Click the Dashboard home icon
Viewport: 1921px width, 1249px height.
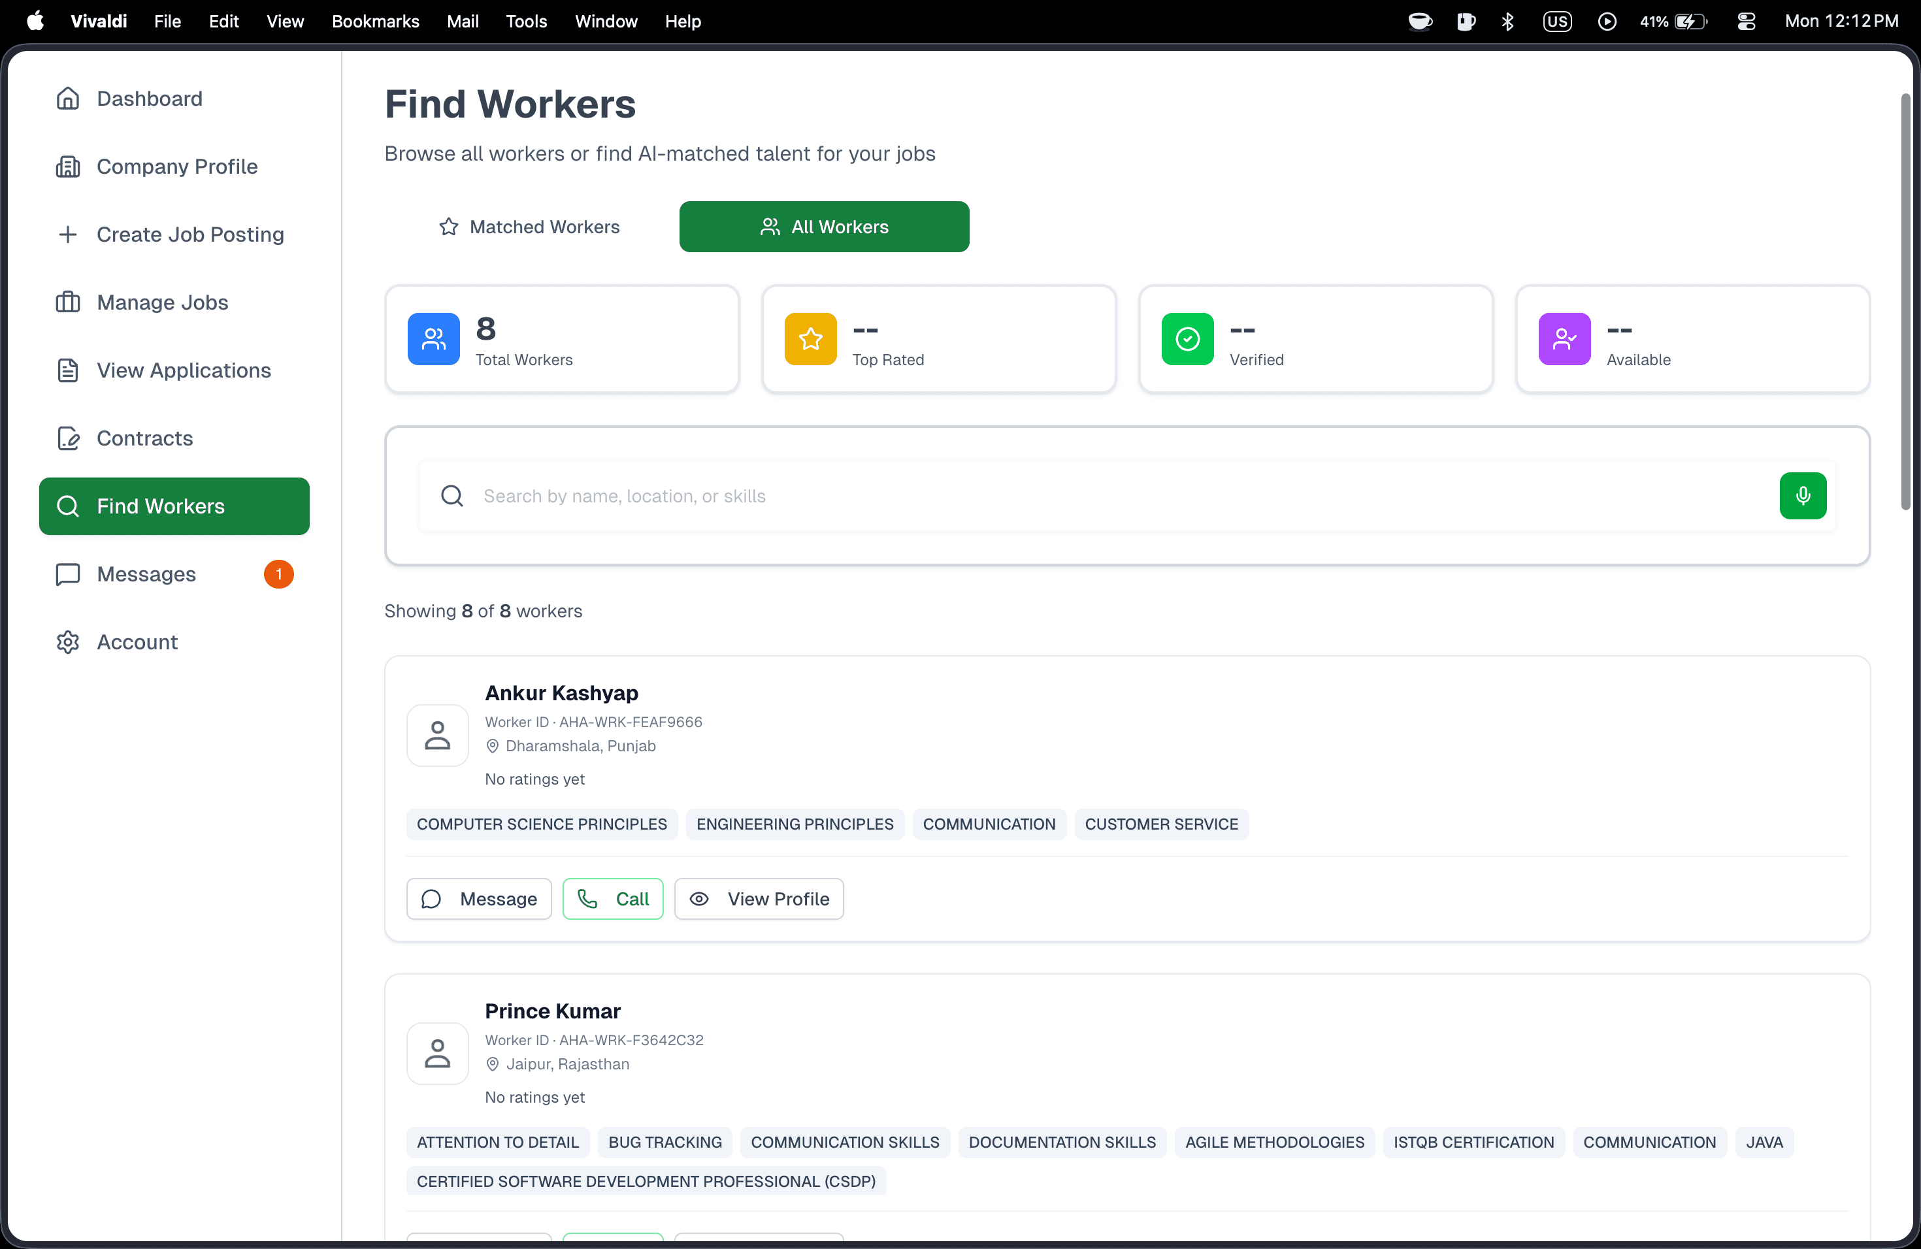pos(68,99)
